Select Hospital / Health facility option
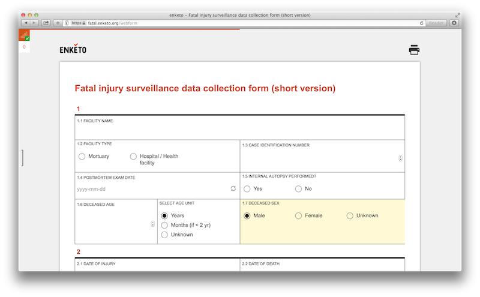 pyautogui.click(x=133, y=157)
